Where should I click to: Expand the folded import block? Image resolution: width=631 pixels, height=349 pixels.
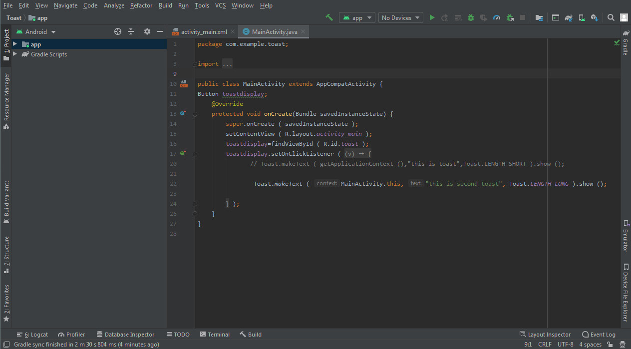pos(195,64)
